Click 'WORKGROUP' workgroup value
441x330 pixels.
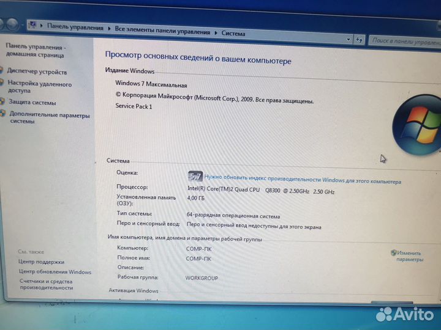point(202,278)
